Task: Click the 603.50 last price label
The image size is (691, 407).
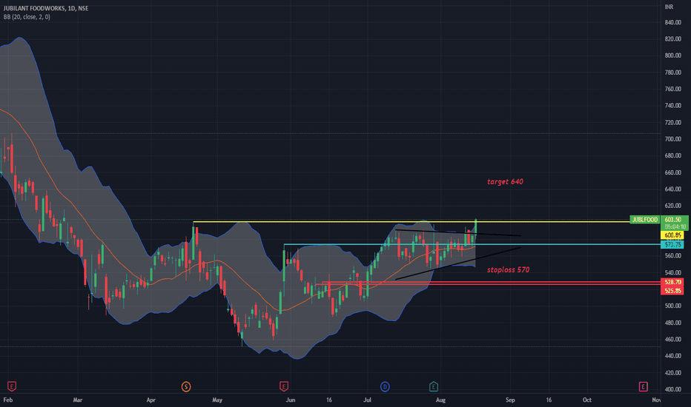Action: (x=673, y=220)
